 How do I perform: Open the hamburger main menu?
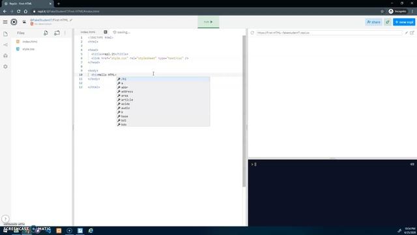[5, 22]
